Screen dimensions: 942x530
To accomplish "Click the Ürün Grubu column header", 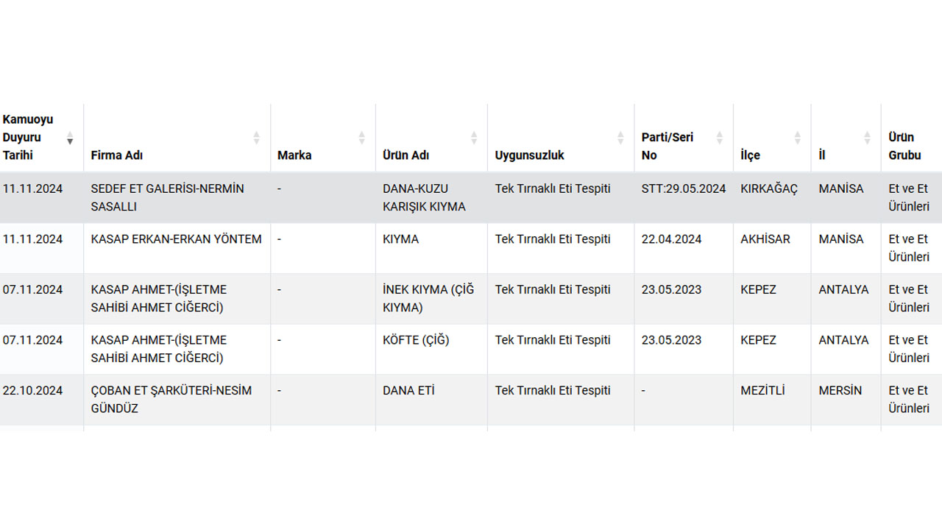I will click(x=904, y=146).
